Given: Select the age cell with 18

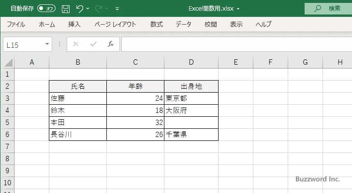Looking at the screenshot, I should coord(135,110).
